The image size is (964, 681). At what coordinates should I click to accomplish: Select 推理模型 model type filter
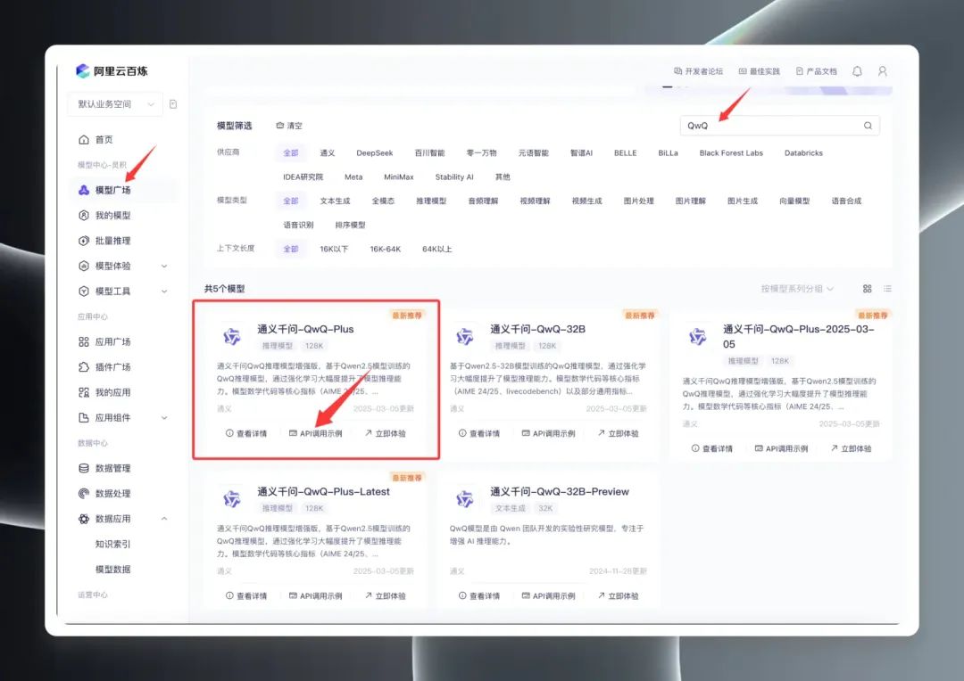tap(431, 201)
